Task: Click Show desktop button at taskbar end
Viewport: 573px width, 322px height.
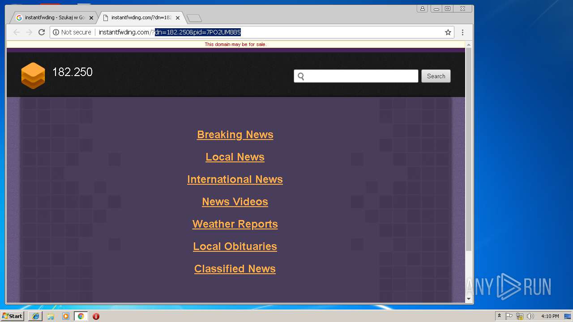Action: (569, 316)
